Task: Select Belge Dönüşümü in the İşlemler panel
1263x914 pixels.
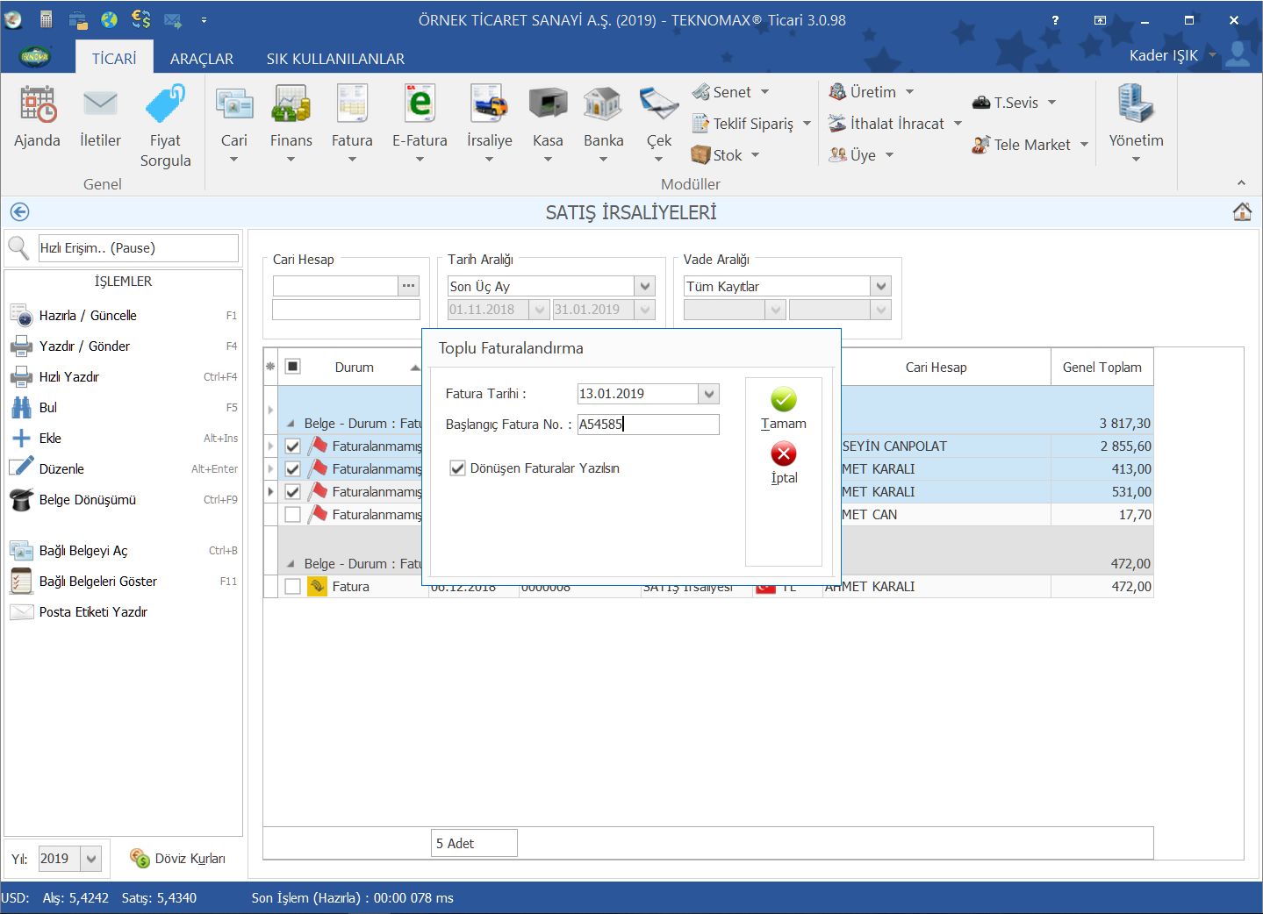Action: coord(87,500)
